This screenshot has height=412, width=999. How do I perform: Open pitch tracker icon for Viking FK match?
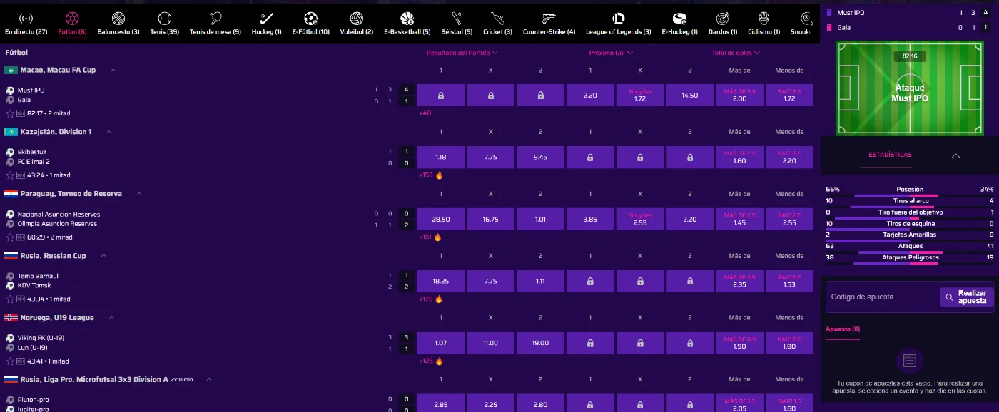(x=20, y=361)
